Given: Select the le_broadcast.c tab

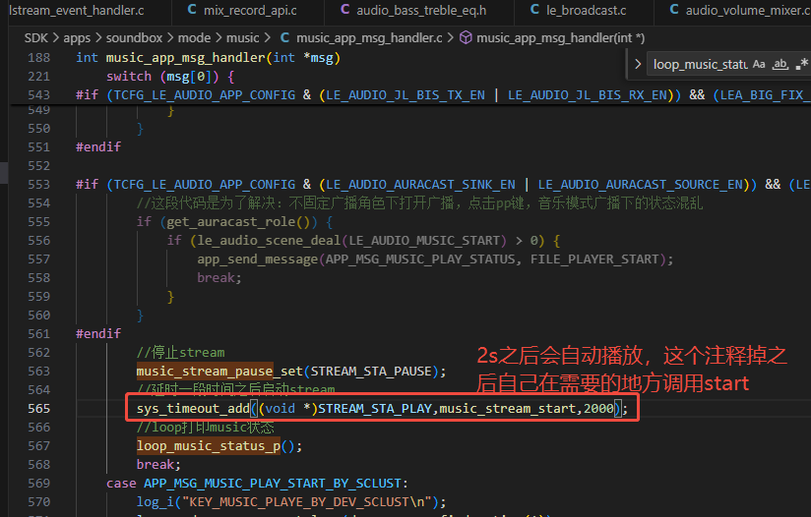Looking at the screenshot, I should coord(584,11).
